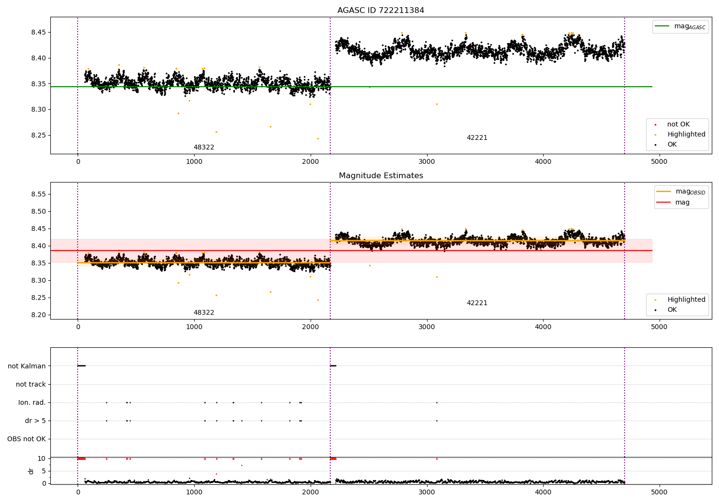Click the 48322 observation label in top plot
The image size is (719, 503).
(x=204, y=148)
